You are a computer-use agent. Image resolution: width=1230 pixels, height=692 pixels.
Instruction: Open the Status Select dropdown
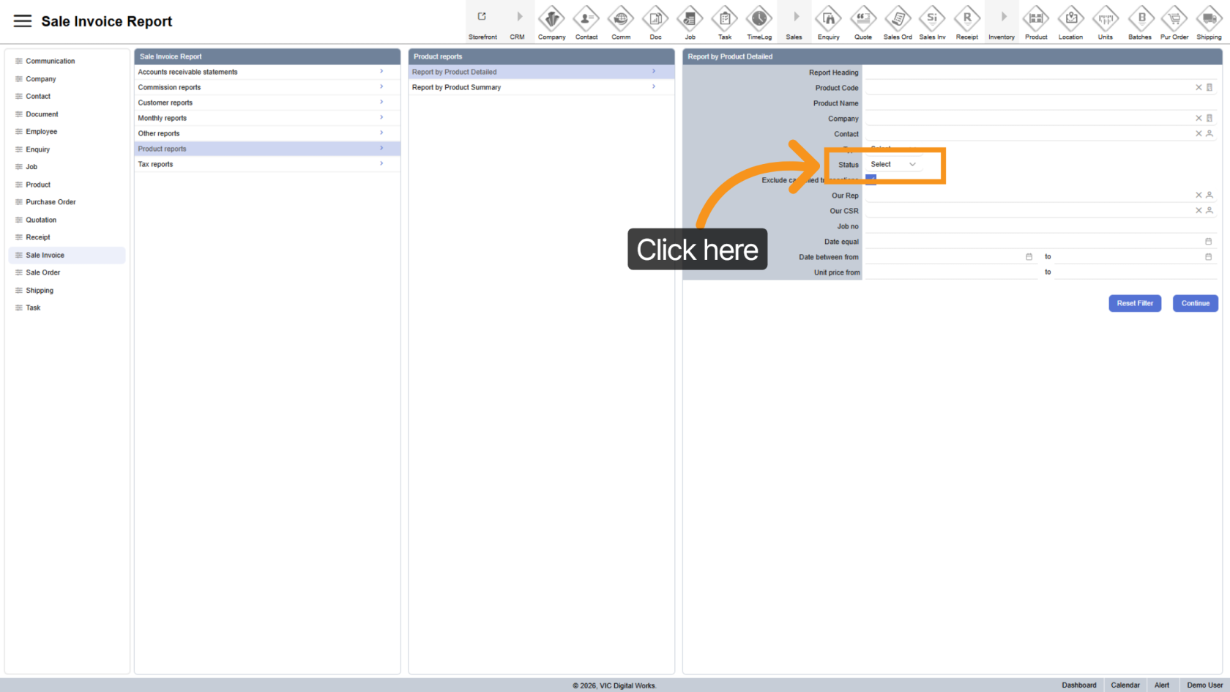(x=892, y=165)
